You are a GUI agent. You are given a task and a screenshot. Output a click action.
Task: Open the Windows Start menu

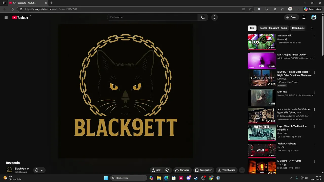click(106, 178)
